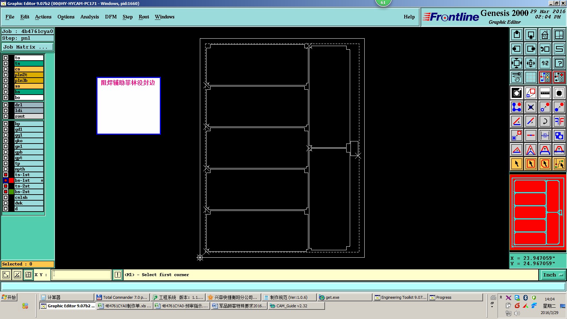This screenshot has width=567, height=319.
Task: Pan view right using the right-arrow icon
Action: 531,49
